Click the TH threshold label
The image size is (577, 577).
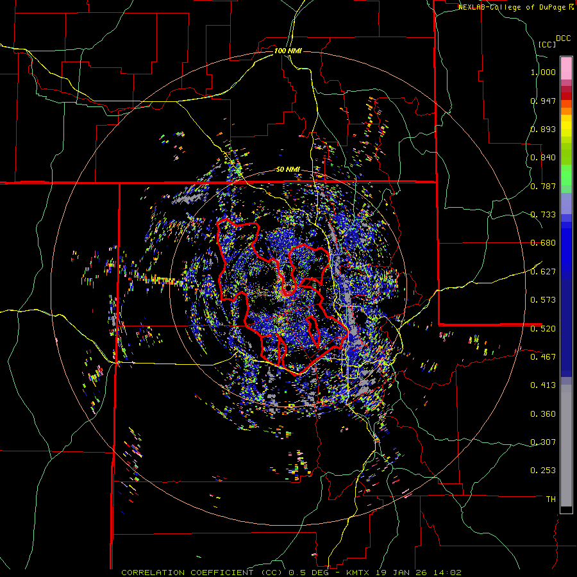point(551,499)
